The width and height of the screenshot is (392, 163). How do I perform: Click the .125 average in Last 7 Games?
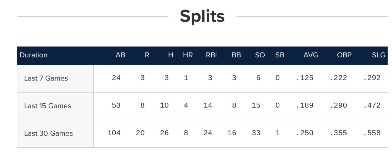tap(304, 78)
